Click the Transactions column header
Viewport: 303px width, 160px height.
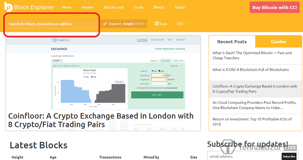pyautogui.click(x=110, y=157)
